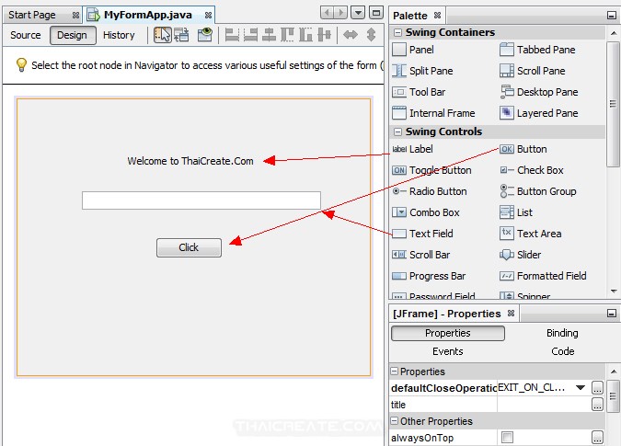The width and height of the screenshot is (621, 446).
Task: Select Internal Frame in Palette
Action: coord(433,113)
